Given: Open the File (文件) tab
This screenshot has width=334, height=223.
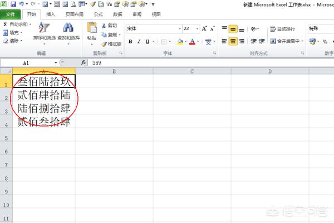Looking at the screenshot, I should click(x=11, y=14).
